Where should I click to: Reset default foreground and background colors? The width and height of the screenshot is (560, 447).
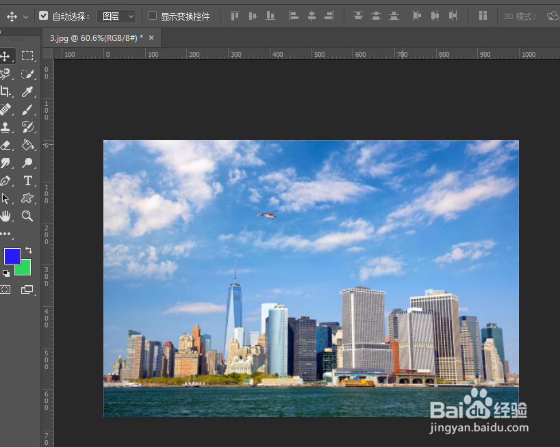(6, 273)
